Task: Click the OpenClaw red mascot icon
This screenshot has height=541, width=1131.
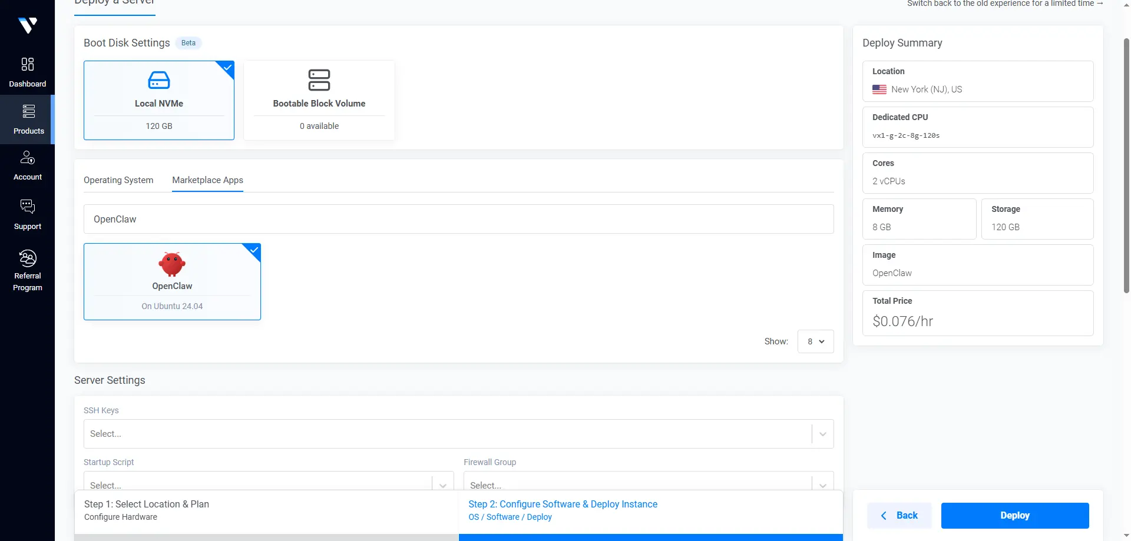Action: tap(172, 264)
